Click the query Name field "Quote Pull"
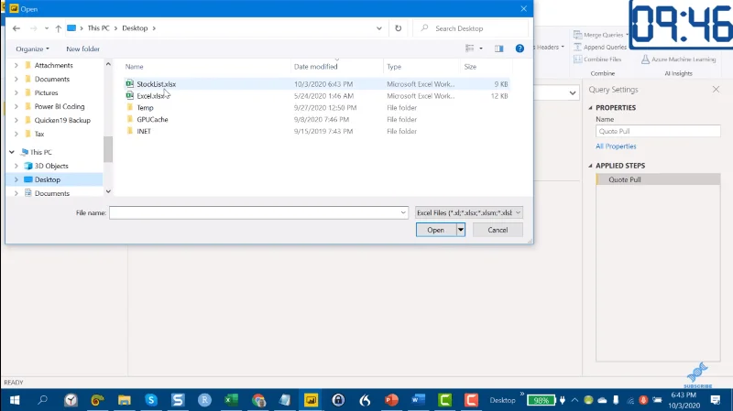Screen dimensions: 733x411 tap(658, 131)
